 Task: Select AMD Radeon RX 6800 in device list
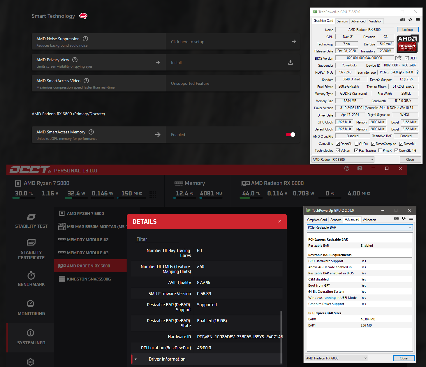pos(90,266)
